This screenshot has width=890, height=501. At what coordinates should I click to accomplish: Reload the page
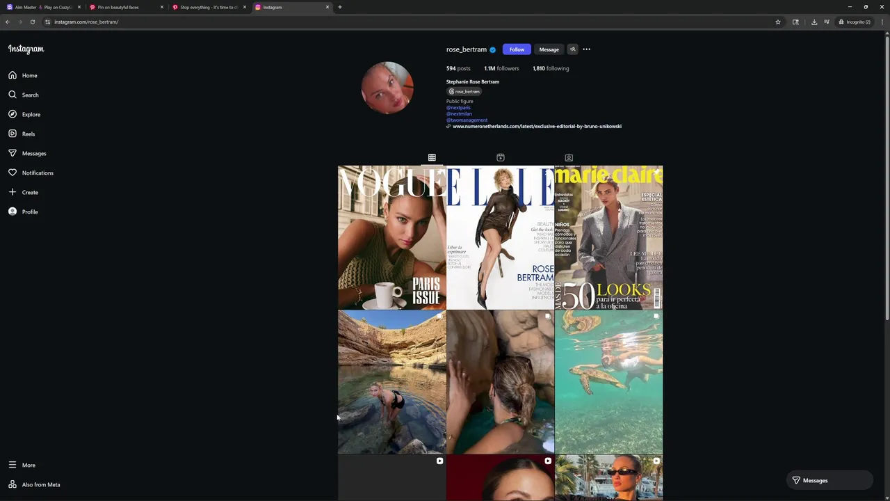(x=33, y=22)
